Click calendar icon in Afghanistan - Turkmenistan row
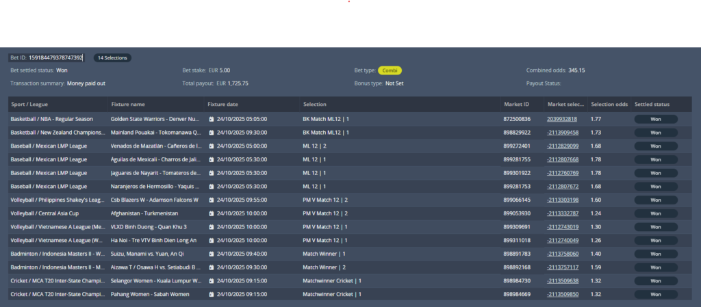 (212, 213)
